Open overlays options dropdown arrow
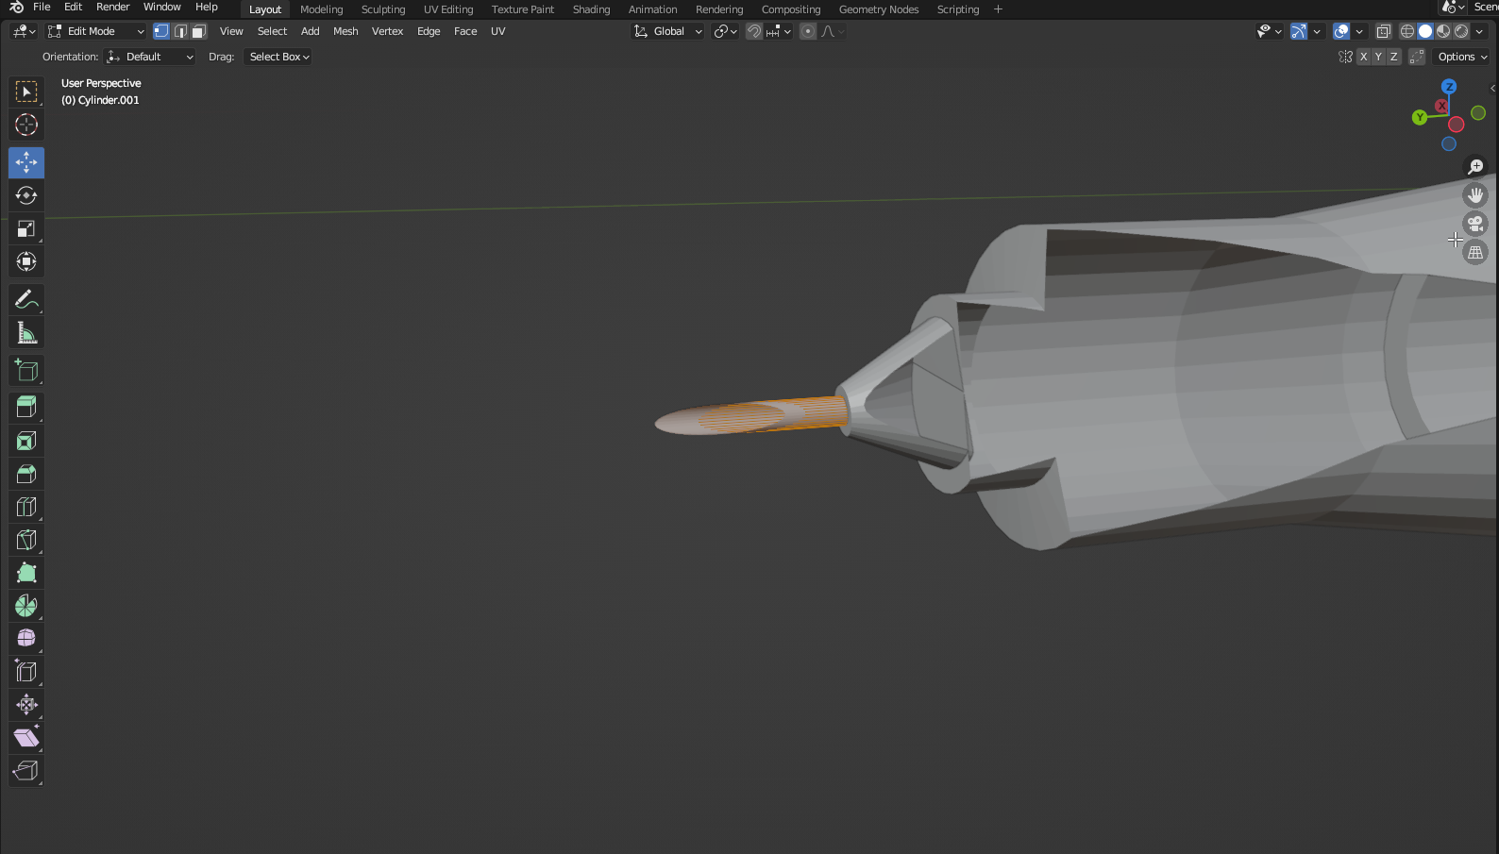 tap(1359, 31)
